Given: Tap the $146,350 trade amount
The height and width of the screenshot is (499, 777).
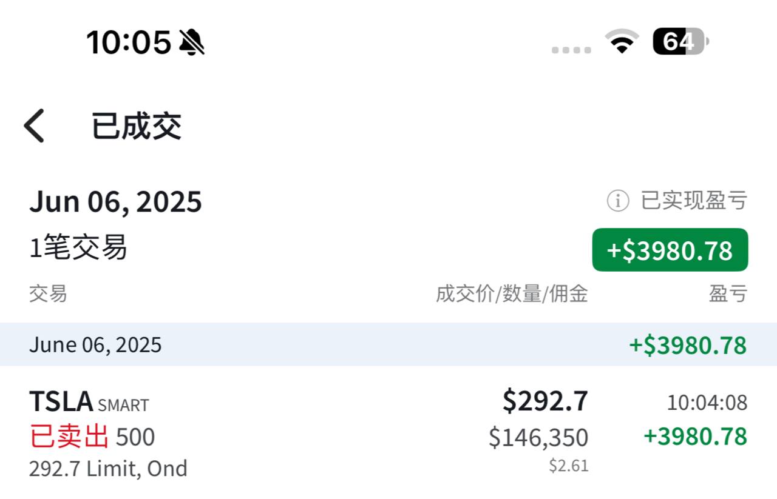Looking at the screenshot, I should pos(538,437).
